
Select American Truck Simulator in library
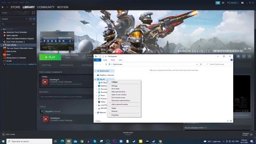point(17,32)
